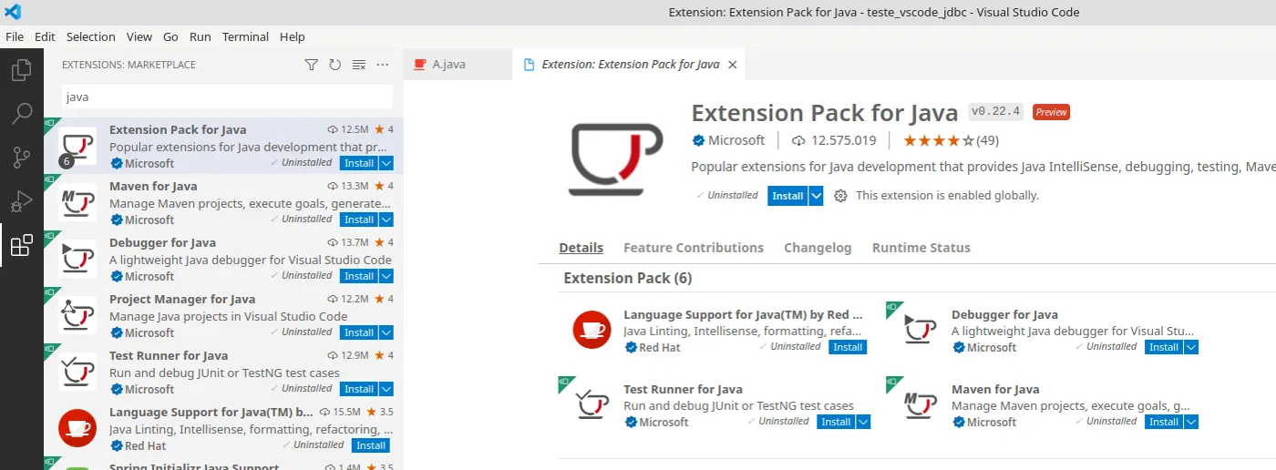Expand install dropdown for Maven in pack section
The height and width of the screenshot is (470, 1276).
click(1191, 422)
